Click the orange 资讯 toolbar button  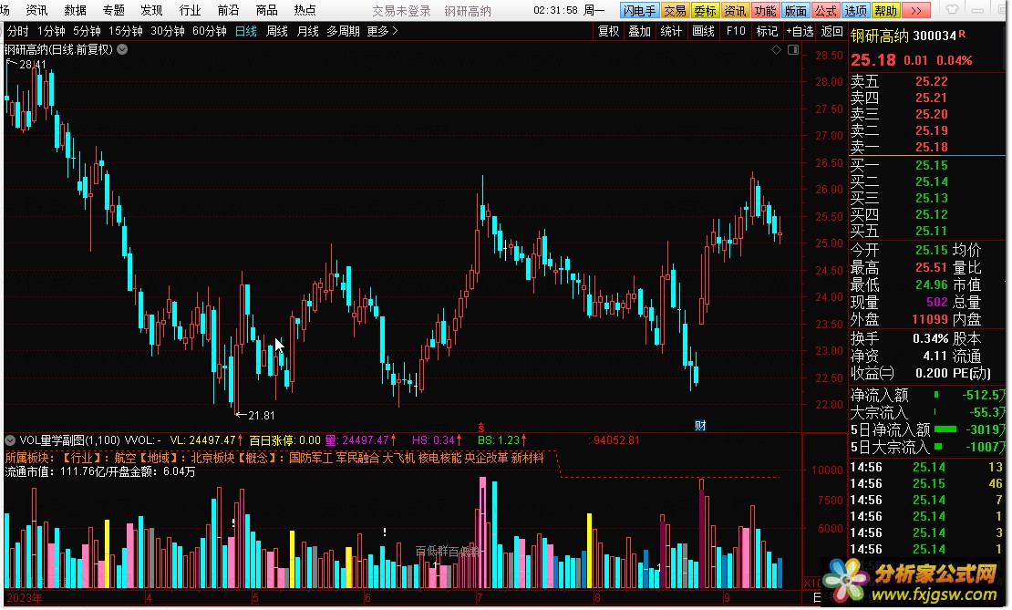coord(735,11)
